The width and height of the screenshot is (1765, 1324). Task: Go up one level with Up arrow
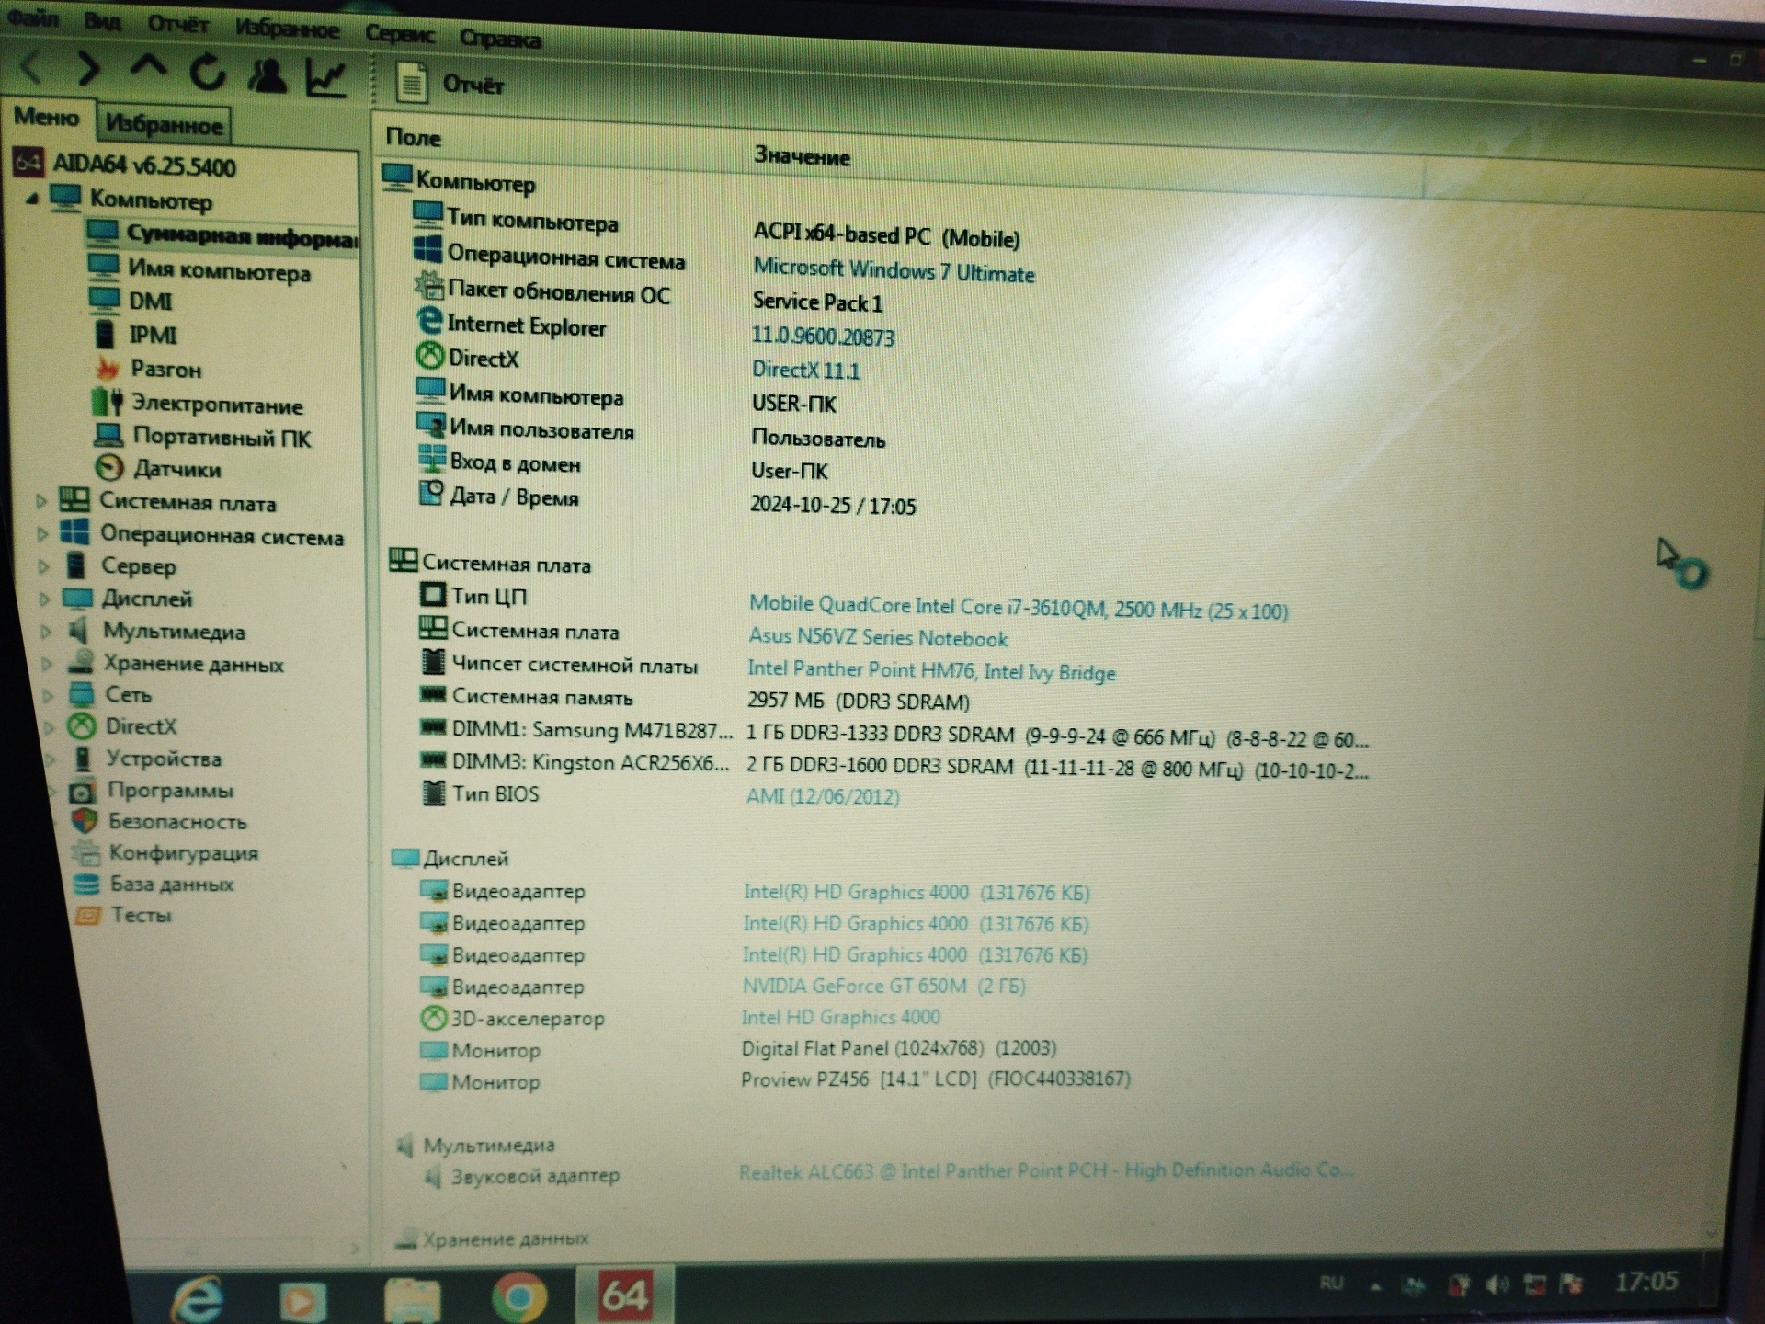click(148, 66)
